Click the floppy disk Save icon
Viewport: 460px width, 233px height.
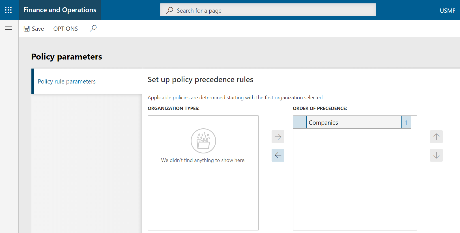27,29
